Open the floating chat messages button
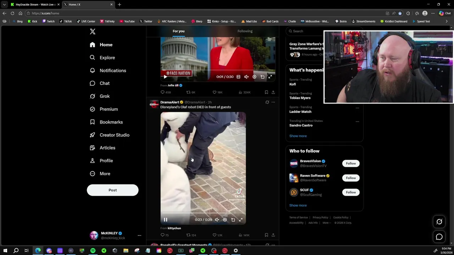454x255 pixels. click(x=439, y=237)
